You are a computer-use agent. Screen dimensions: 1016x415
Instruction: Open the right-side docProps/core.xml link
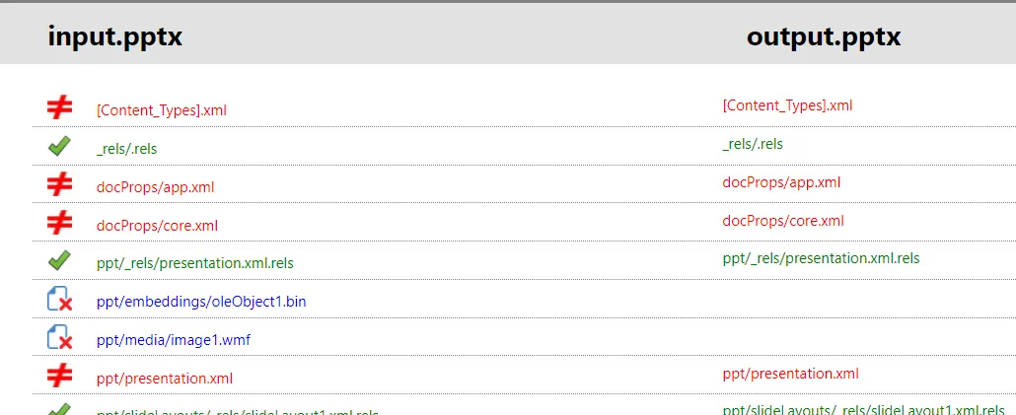click(783, 221)
